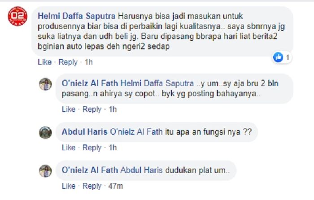
Task: Open O'nielz Al Fath avatar on first reply
Action: [x=45, y=84]
